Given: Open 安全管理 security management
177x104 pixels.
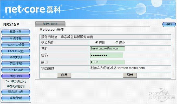Looking at the screenshot, I should 16,63.
